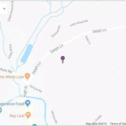The image size is (126, 126).
Task: Open The White Lion bar marker
Action: [x=27, y=76]
